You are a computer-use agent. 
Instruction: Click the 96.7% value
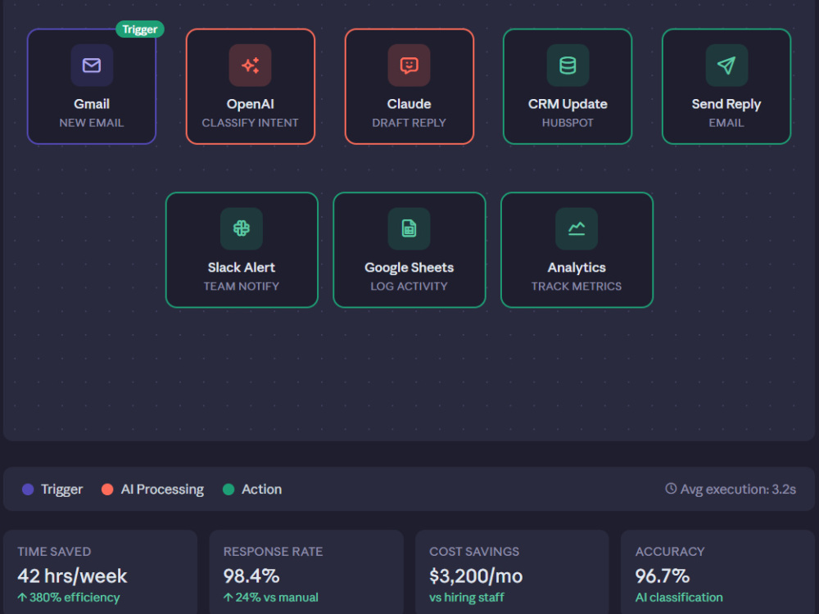[x=663, y=576]
